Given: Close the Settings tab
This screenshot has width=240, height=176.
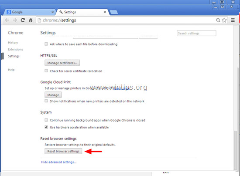Looking at the screenshot, I should click(x=105, y=12).
